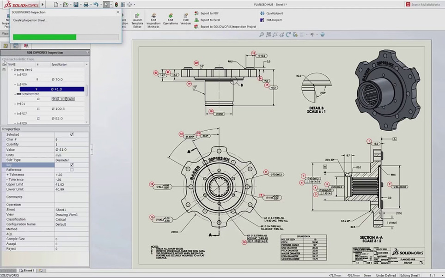Screen dimensions: 445x278
Task: Click the Net-Inspect button
Action: click(271, 20)
